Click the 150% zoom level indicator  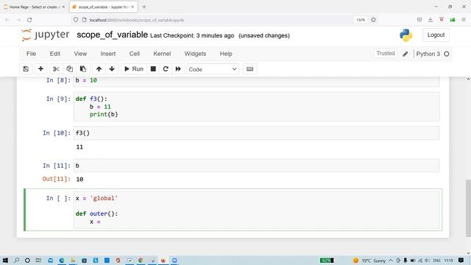[x=361, y=20]
